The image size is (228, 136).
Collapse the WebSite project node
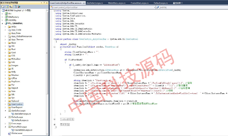2,23
